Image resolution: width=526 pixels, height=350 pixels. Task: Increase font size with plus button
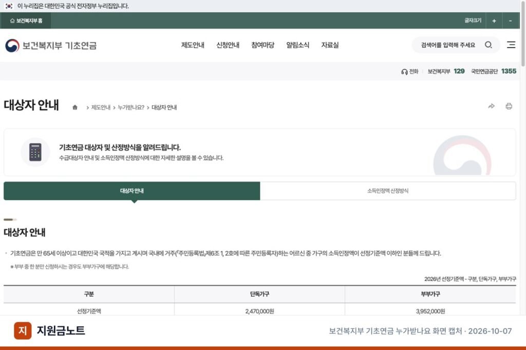point(494,20)
